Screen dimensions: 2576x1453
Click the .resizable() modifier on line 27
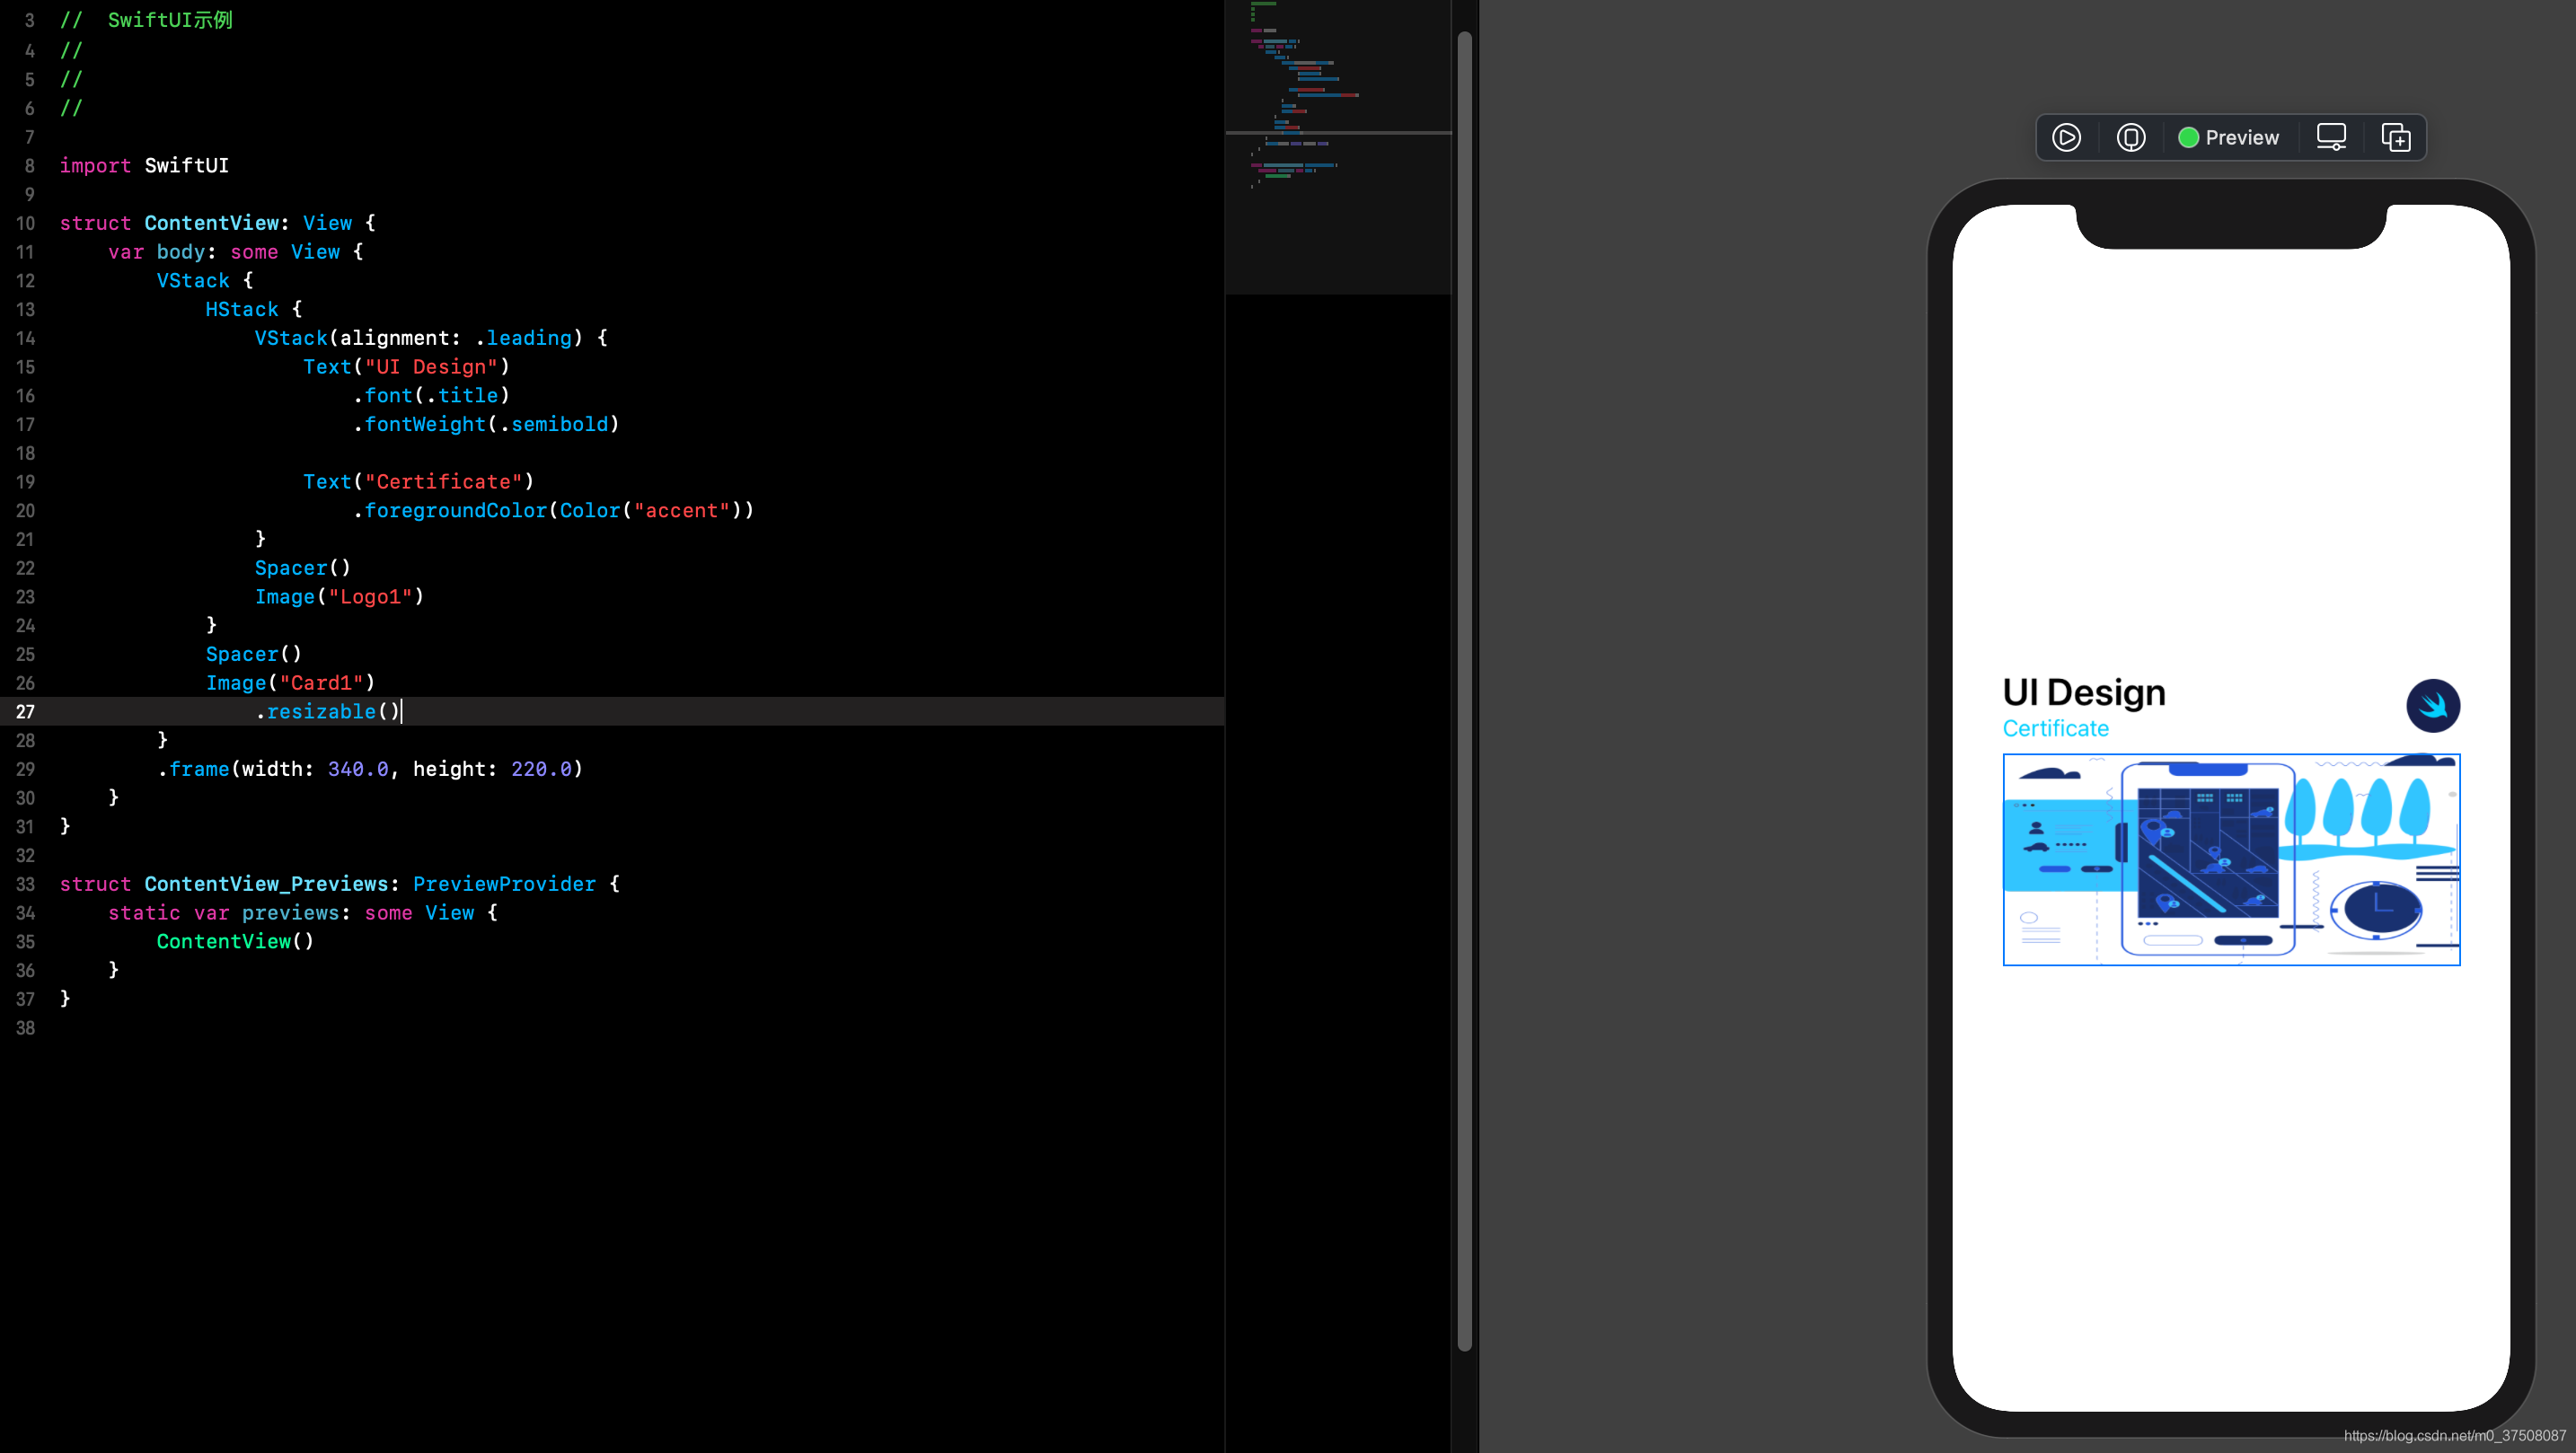tap(325, 711)
